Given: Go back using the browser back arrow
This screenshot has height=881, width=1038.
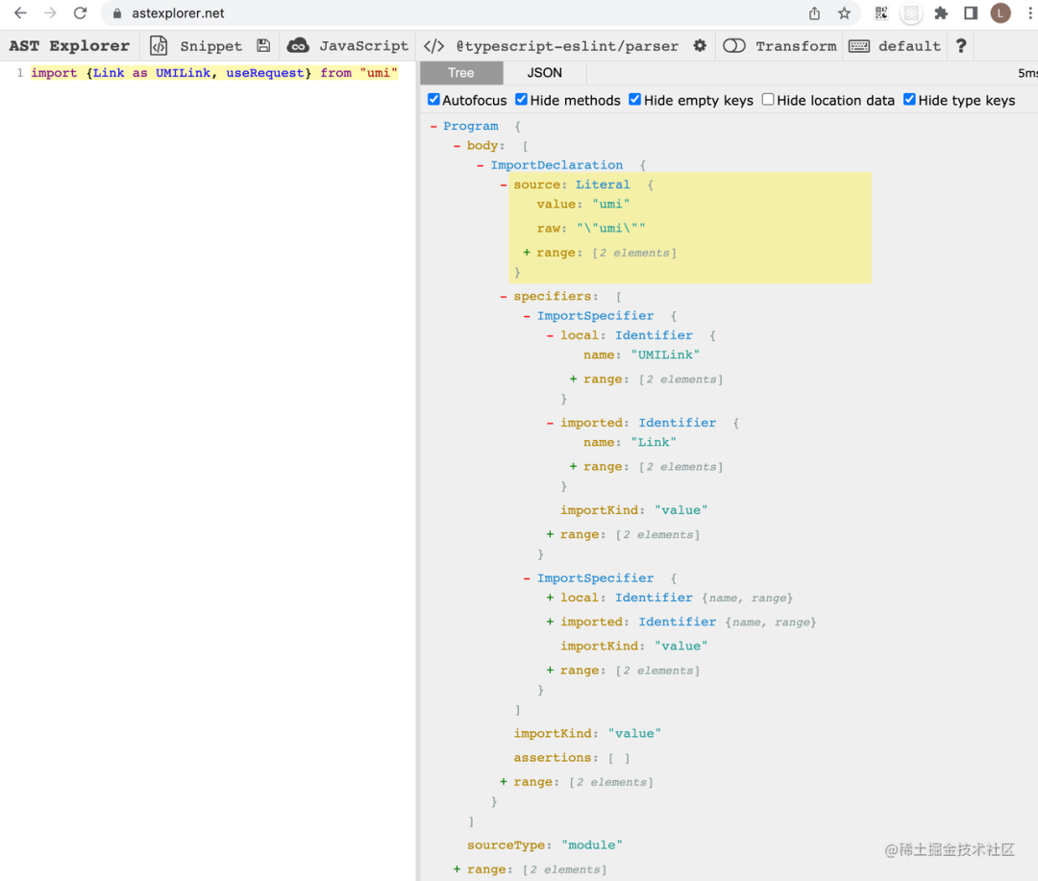Looking at the screenshot, I should click(20, 13).
